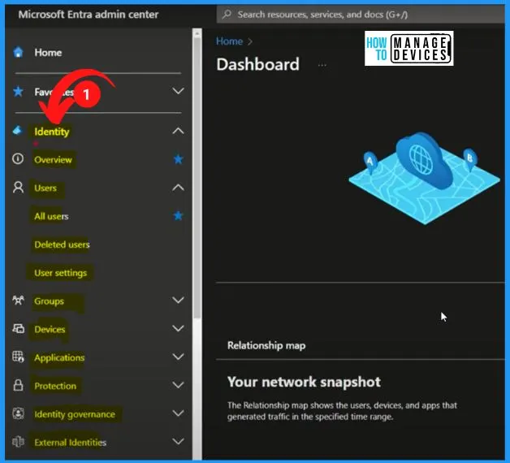This screenshot has width=510, height=463.
Task: Select All users in sidebar
Action: coord(51,216)
